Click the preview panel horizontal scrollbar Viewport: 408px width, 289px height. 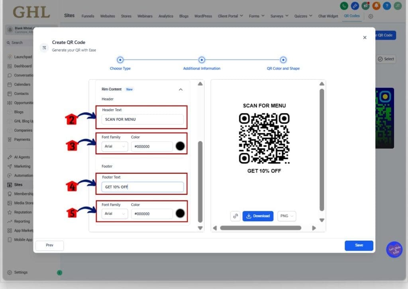pyautogui.click(x=261, y=228)
